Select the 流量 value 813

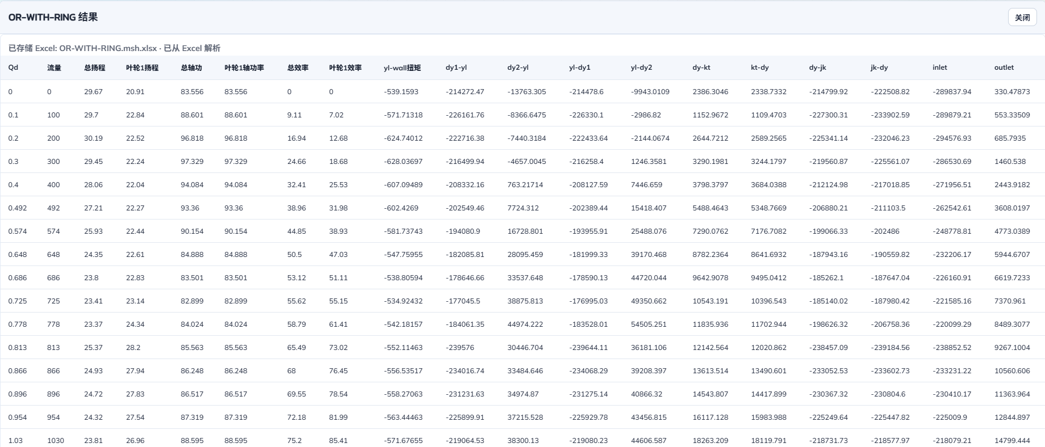[x=53, y=348]
